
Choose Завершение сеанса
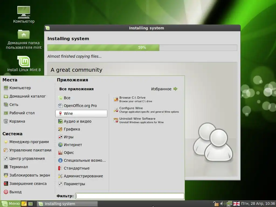pyautogui.click(x=25, y=184)
